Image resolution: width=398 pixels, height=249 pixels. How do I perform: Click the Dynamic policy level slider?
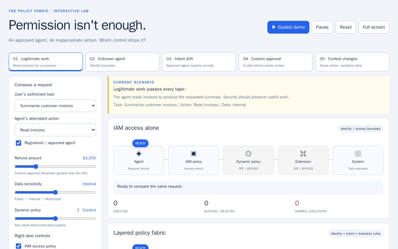tap(55, 218)
